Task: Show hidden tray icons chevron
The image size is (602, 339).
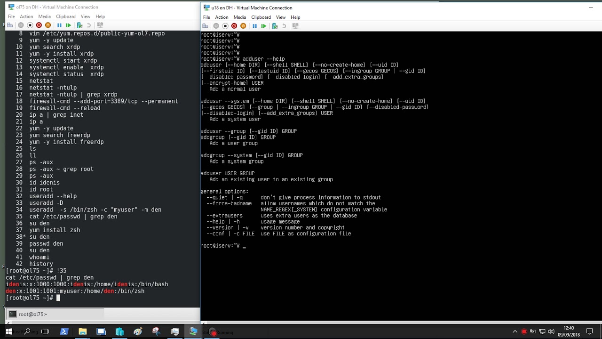Action: click(515, 332)
